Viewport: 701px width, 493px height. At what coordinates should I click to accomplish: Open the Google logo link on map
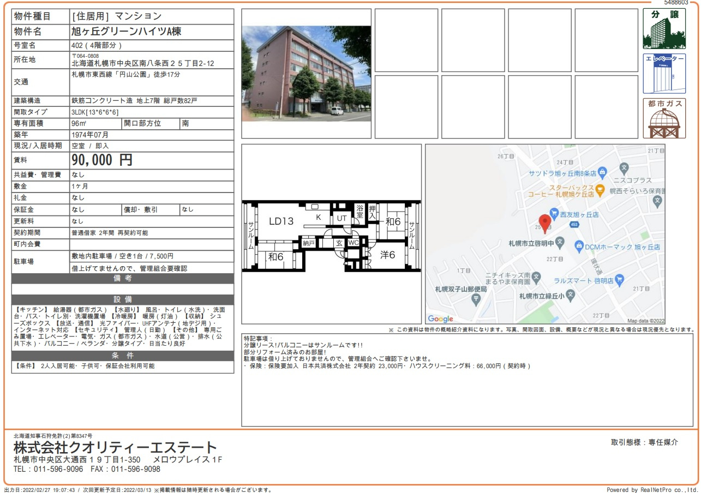tap(440, 319)
